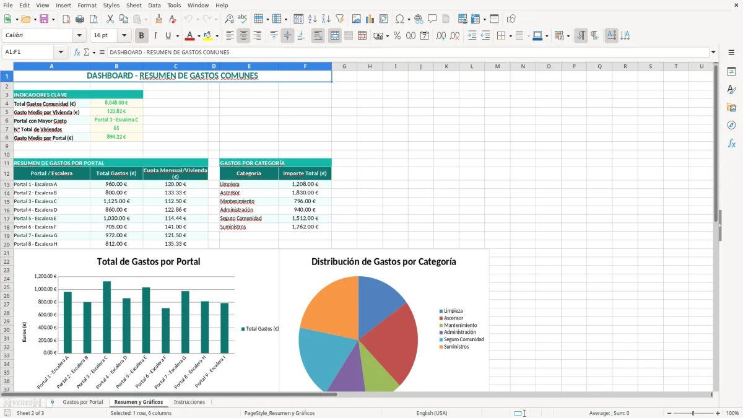Open sidebar Properties panel icon
The width and height of the screenshot is (743, 418).
pyautogui.click(x=731, y=72)
